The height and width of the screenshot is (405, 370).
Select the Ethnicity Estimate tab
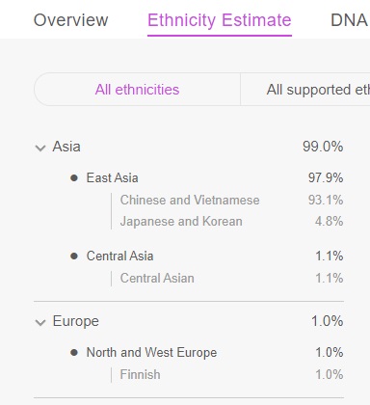tap(220, 20)
